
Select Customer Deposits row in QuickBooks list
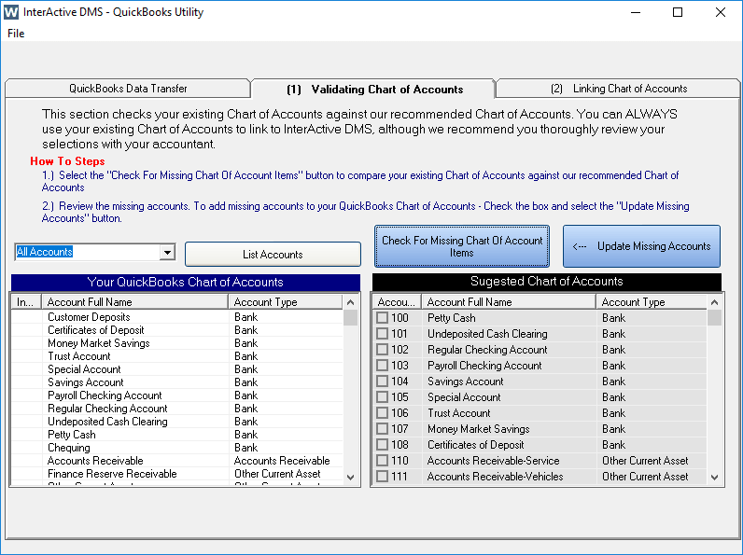[176, 317]
